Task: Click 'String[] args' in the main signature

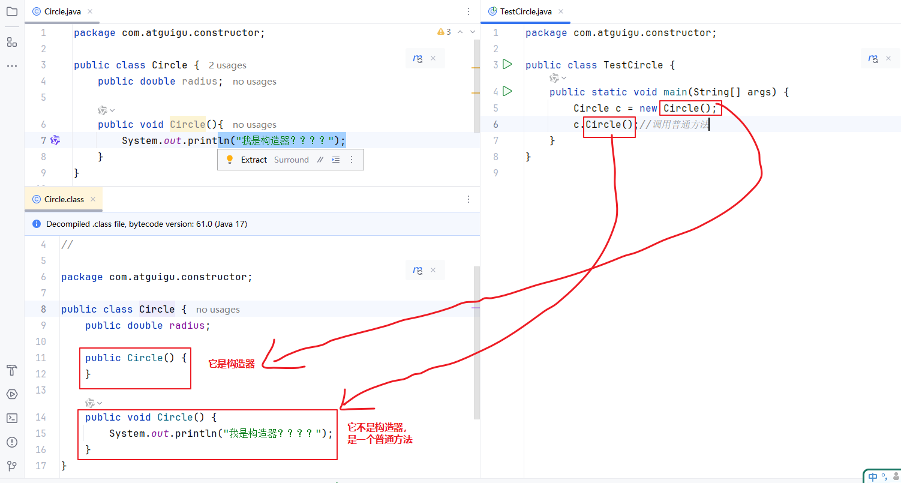Action: (x=732, y=92)
